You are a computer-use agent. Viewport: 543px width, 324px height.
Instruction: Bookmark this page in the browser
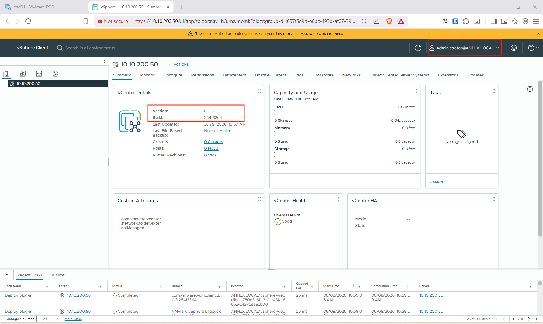click(x=86, y=21)
